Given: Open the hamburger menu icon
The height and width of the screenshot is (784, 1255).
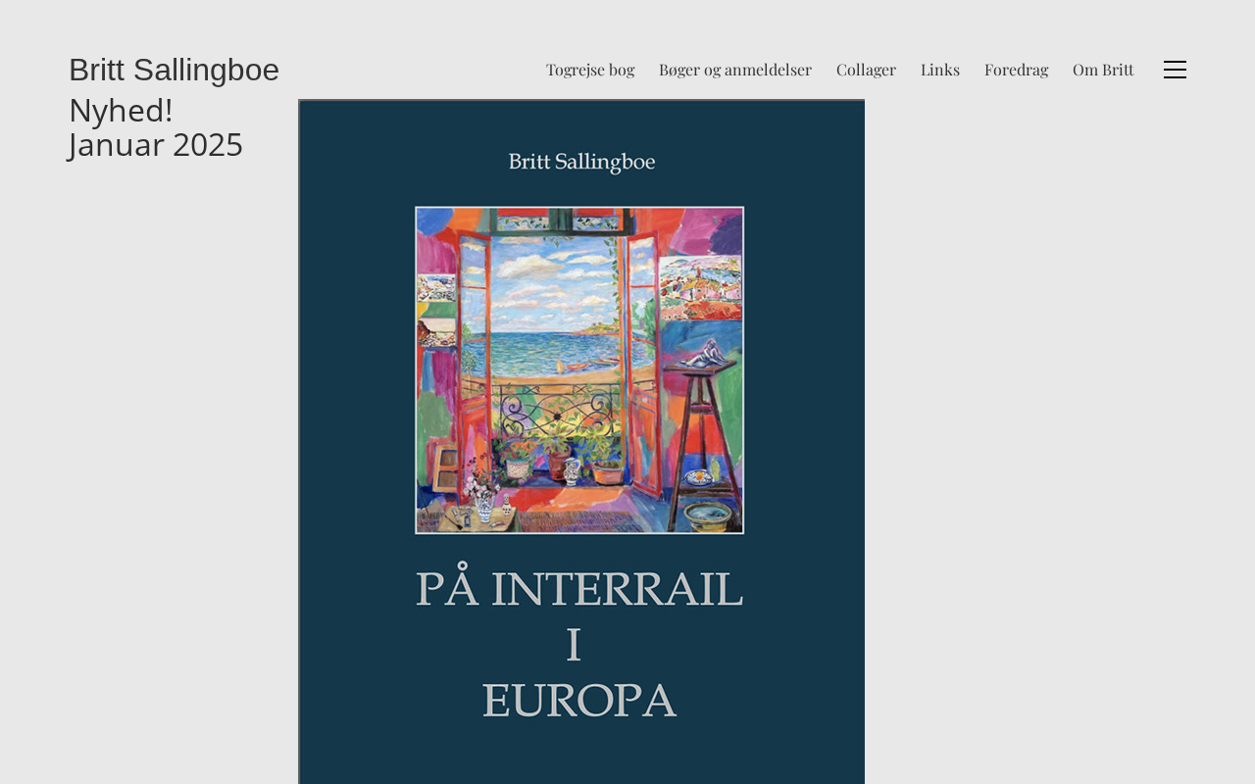Looking at the screenshot, I should (1175, 70).
